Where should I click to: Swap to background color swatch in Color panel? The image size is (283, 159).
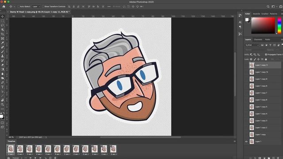point(249,21)
